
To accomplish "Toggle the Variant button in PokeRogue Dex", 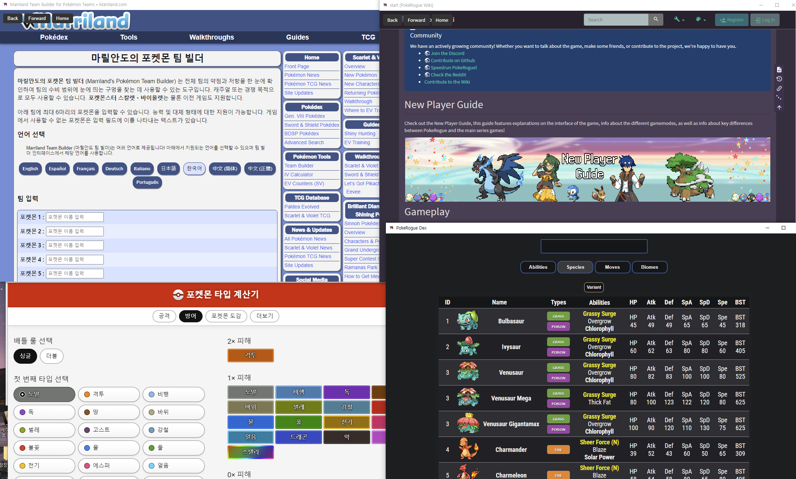I will point(594,287).
